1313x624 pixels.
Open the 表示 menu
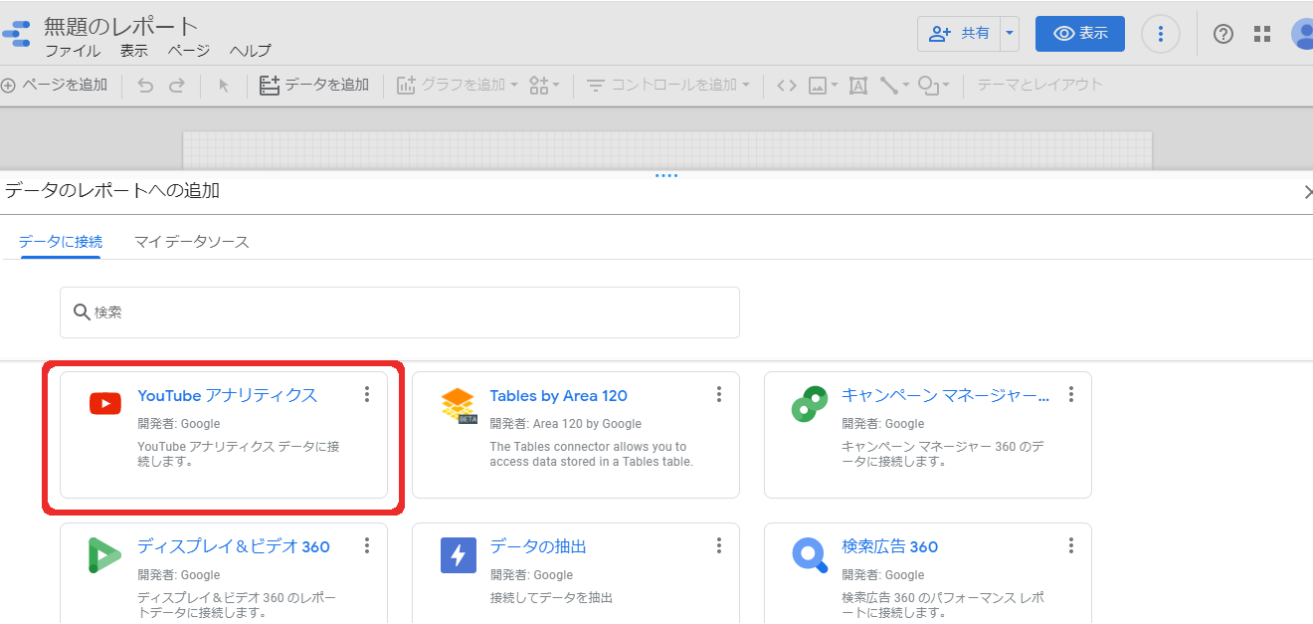coord(134,51)
